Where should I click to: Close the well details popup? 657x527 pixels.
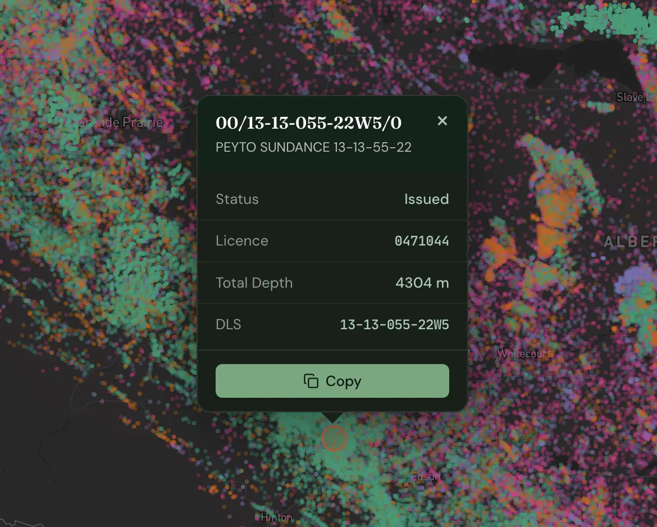pos(442,121)
